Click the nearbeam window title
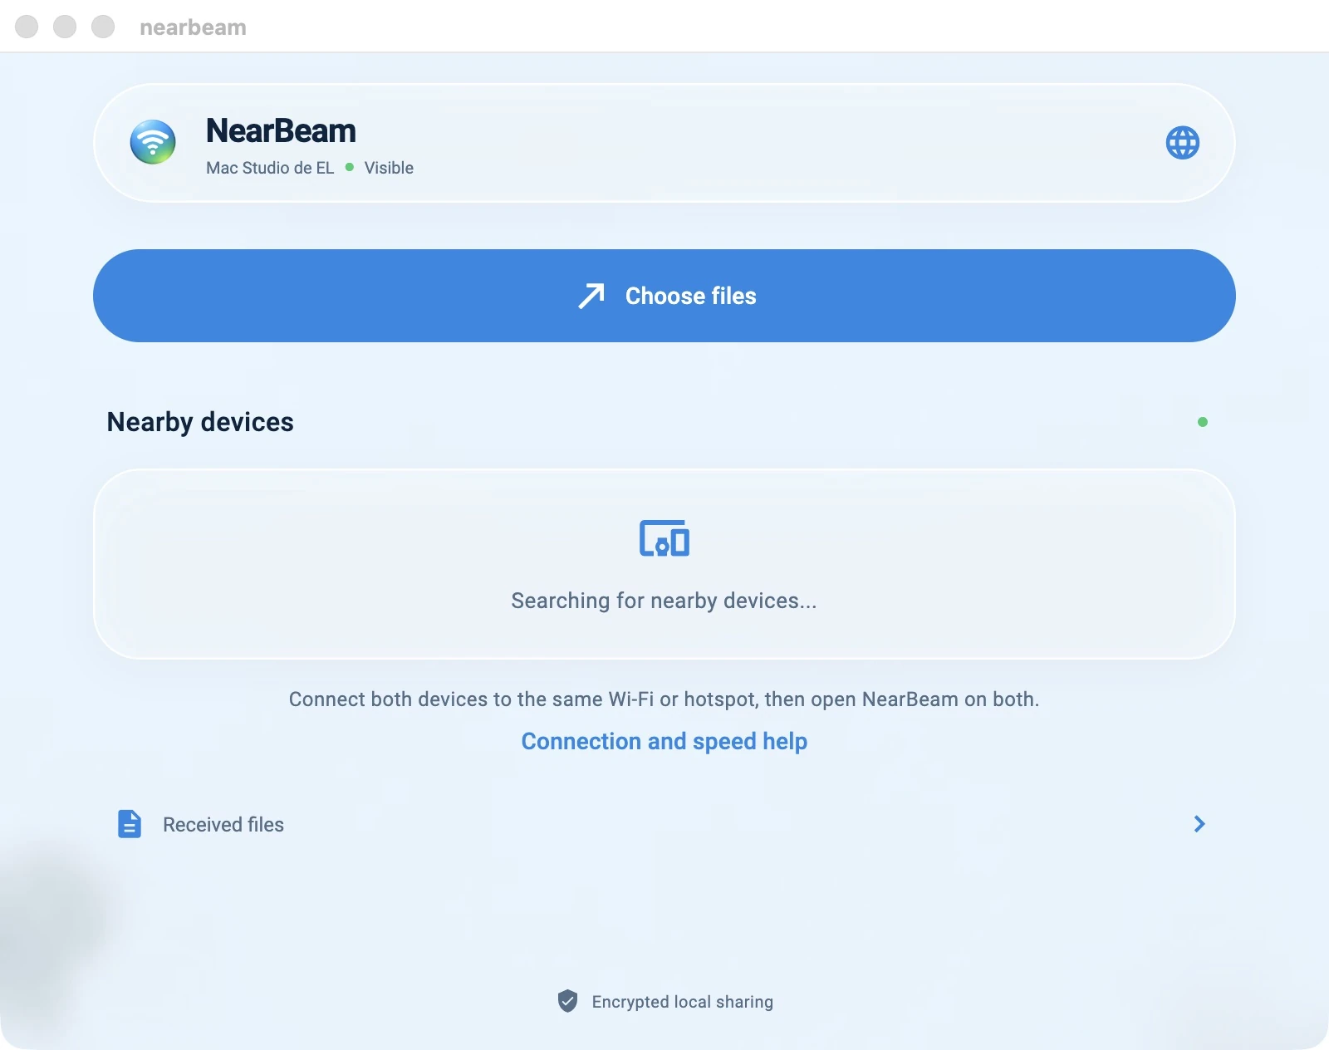Screen dimensions: 1329x1050 click(x=193, y=27)
